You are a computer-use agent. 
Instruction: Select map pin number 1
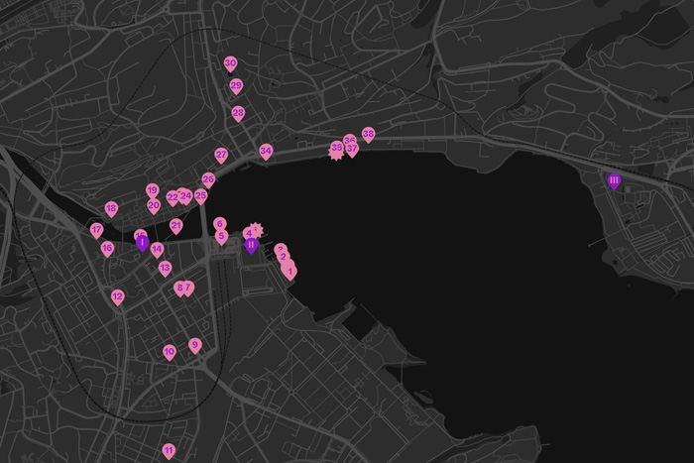point(289,271)
